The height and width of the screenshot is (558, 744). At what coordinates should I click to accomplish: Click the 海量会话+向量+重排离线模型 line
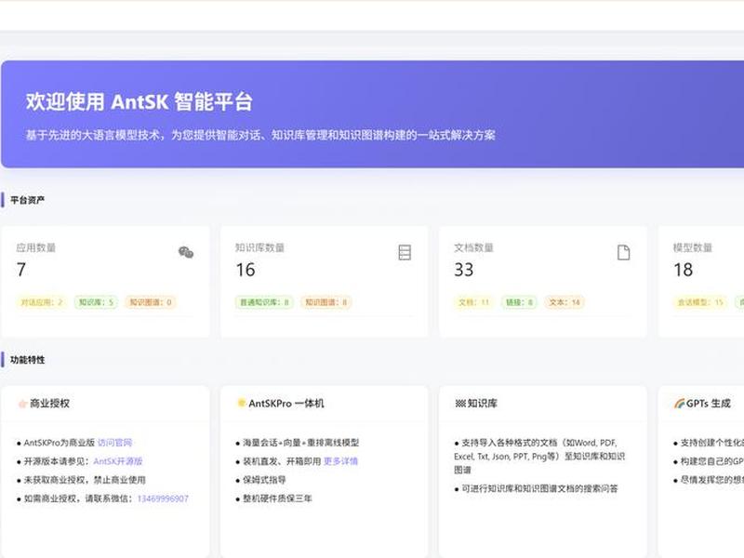point(300,443)
